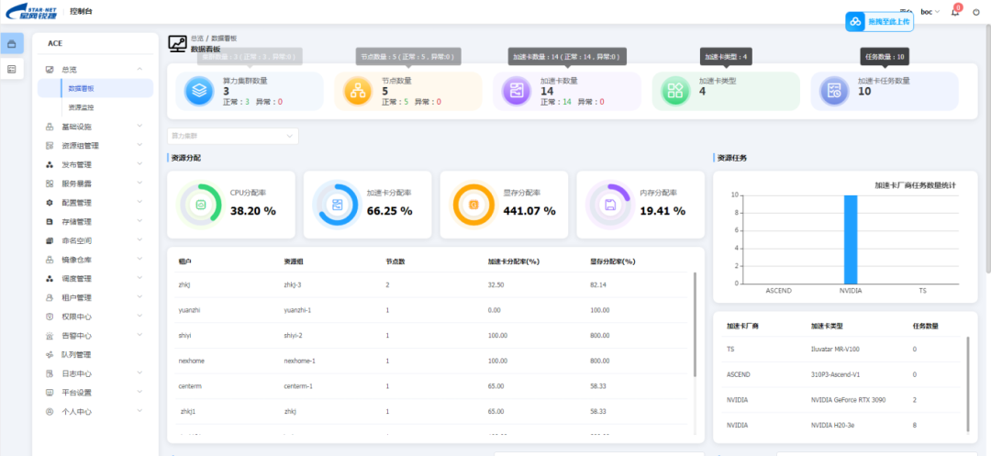The width and height of the screenshot is (991, 456).
Task: Click the 加速卡任务数量 checklist icon
Action: (x=834, y=91)
